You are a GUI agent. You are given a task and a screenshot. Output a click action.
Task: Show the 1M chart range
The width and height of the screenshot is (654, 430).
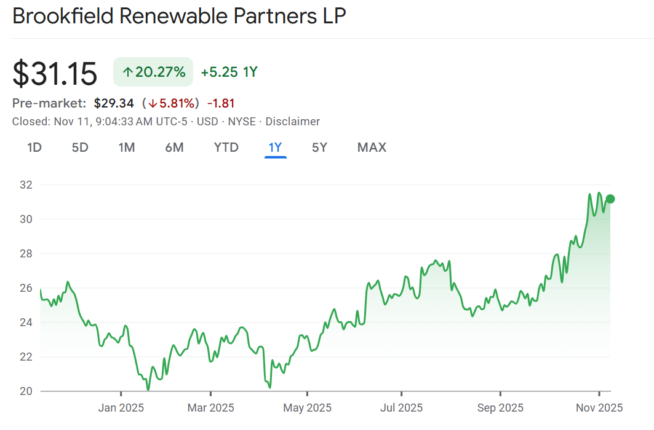pos(127,147)
